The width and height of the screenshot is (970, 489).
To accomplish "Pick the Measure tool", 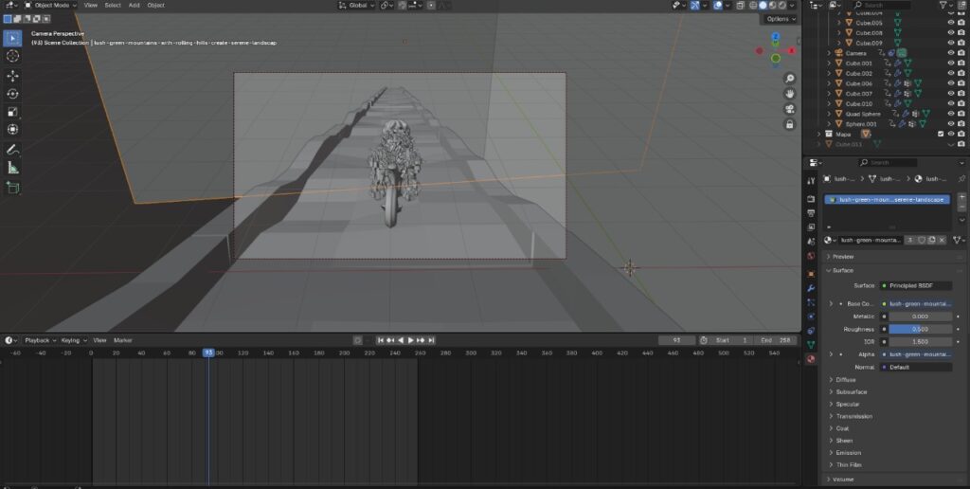I will point(13,168).
